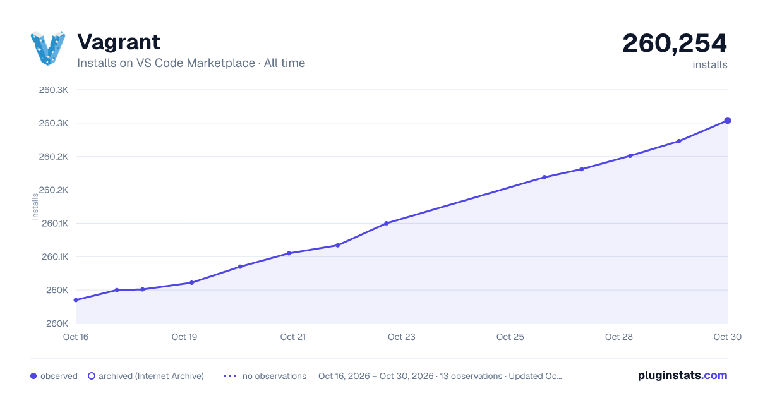Click the 'observed' legend marker
Viewport: 758px width, 398px height.
(33, 376)
